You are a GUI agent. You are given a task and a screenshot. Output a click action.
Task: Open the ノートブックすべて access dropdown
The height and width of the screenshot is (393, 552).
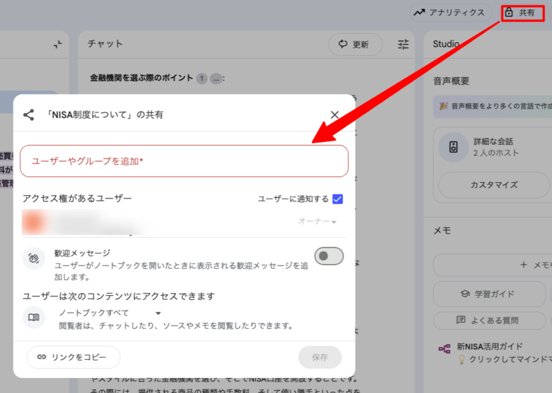click(110, 313)
